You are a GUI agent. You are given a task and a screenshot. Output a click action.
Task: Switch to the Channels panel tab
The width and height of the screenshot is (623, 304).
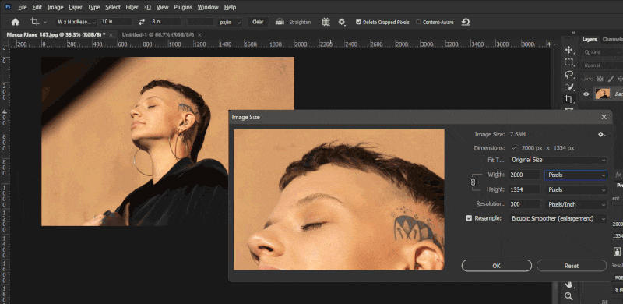click(612, 40)
